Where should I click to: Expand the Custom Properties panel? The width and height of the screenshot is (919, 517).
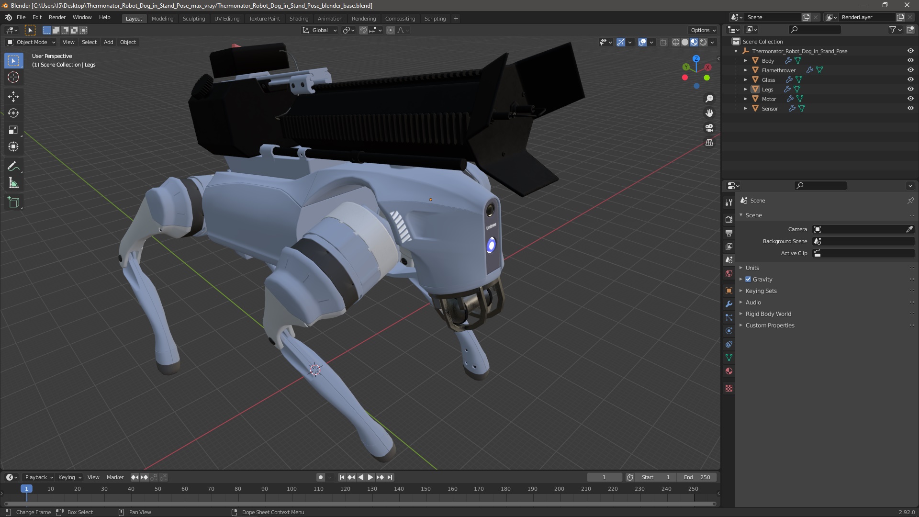[x=770, y=325]
